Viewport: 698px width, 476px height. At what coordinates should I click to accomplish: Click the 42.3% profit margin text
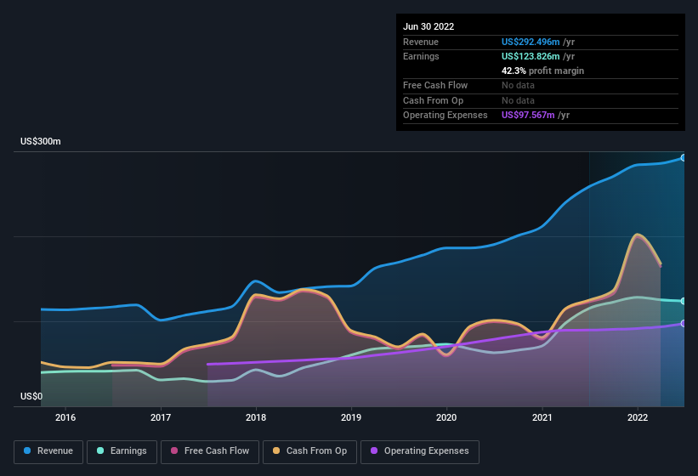pyautogui.click(x=542, y=71)
